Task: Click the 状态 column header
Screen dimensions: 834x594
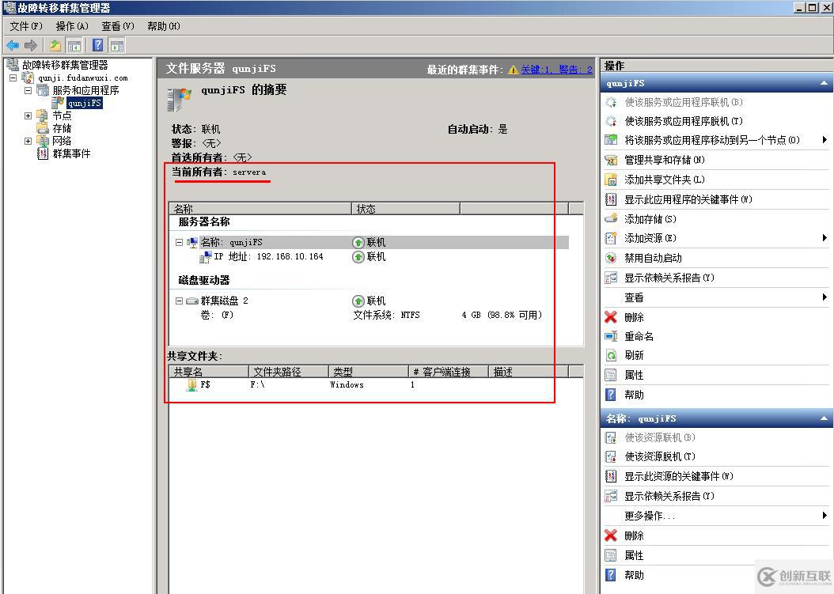Action: click(406, 209)
